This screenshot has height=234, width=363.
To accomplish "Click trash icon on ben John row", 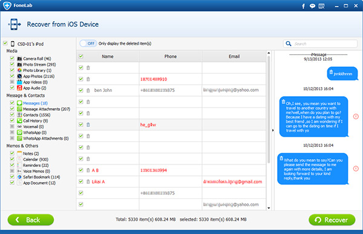I will (88, 91).
